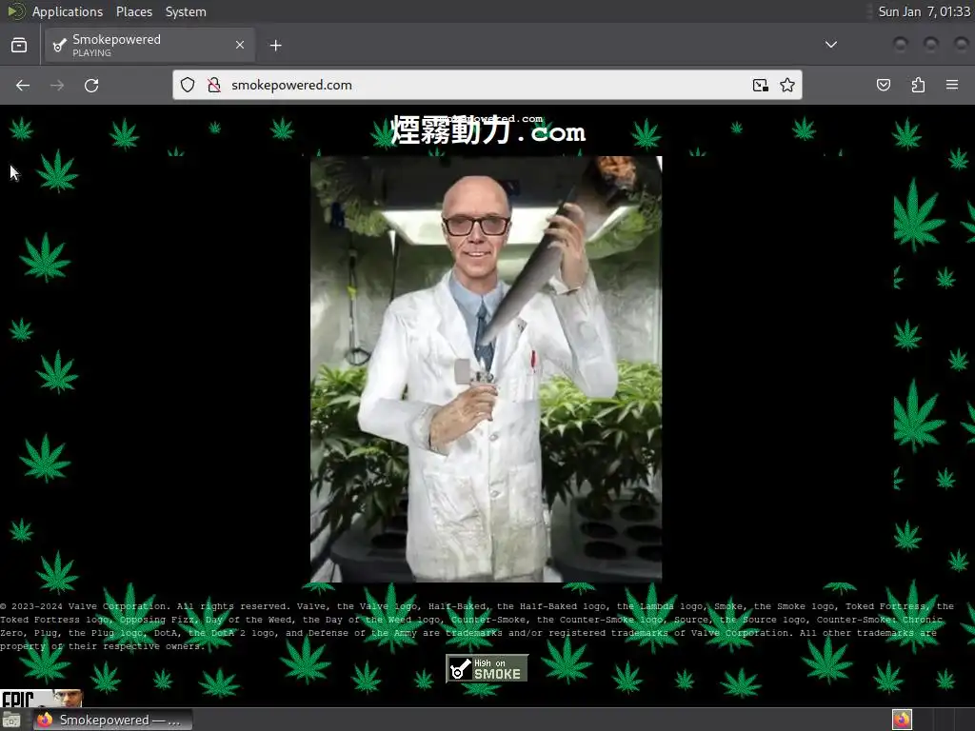Click the show desktop icon in bottom panel
This screenshot has width=975, height=731.
click(x=11, y=720)
